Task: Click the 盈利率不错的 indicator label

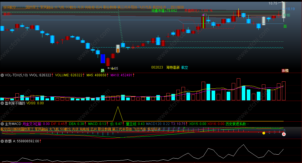Action: point(15,103)
